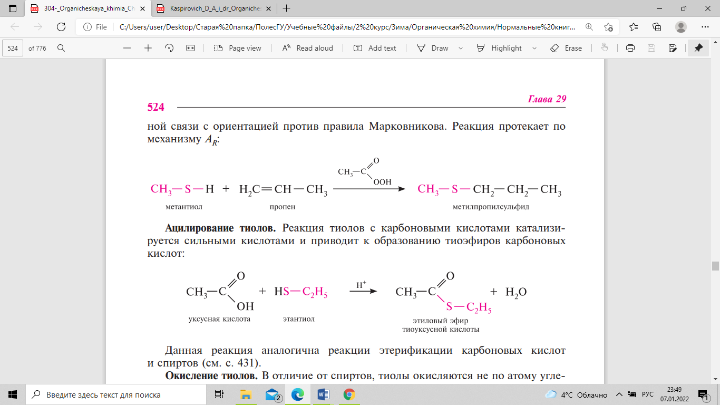Open the clock showing 23:49
The image size is (720, 405).
(674, 394)
